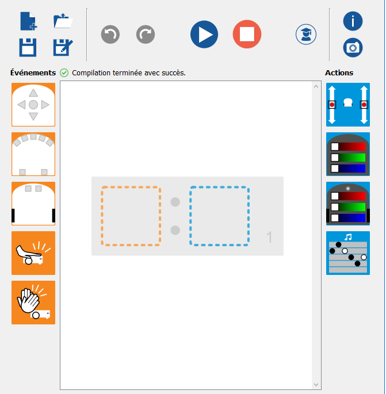The height and width of the screenshot is (394, 386).
Task: Select the arrow buttons event block
Action: pyautogui.click(x=33, y=105)
